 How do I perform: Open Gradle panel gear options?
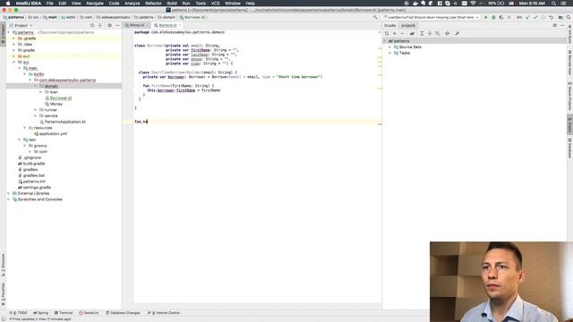(555, 26)
